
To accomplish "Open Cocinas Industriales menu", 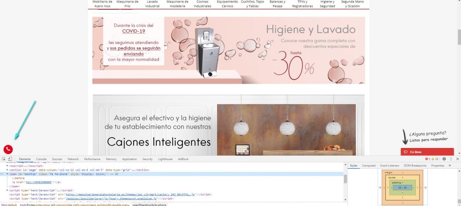I will [202, 4].
